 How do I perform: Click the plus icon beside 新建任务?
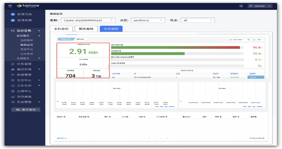[13, 14]
